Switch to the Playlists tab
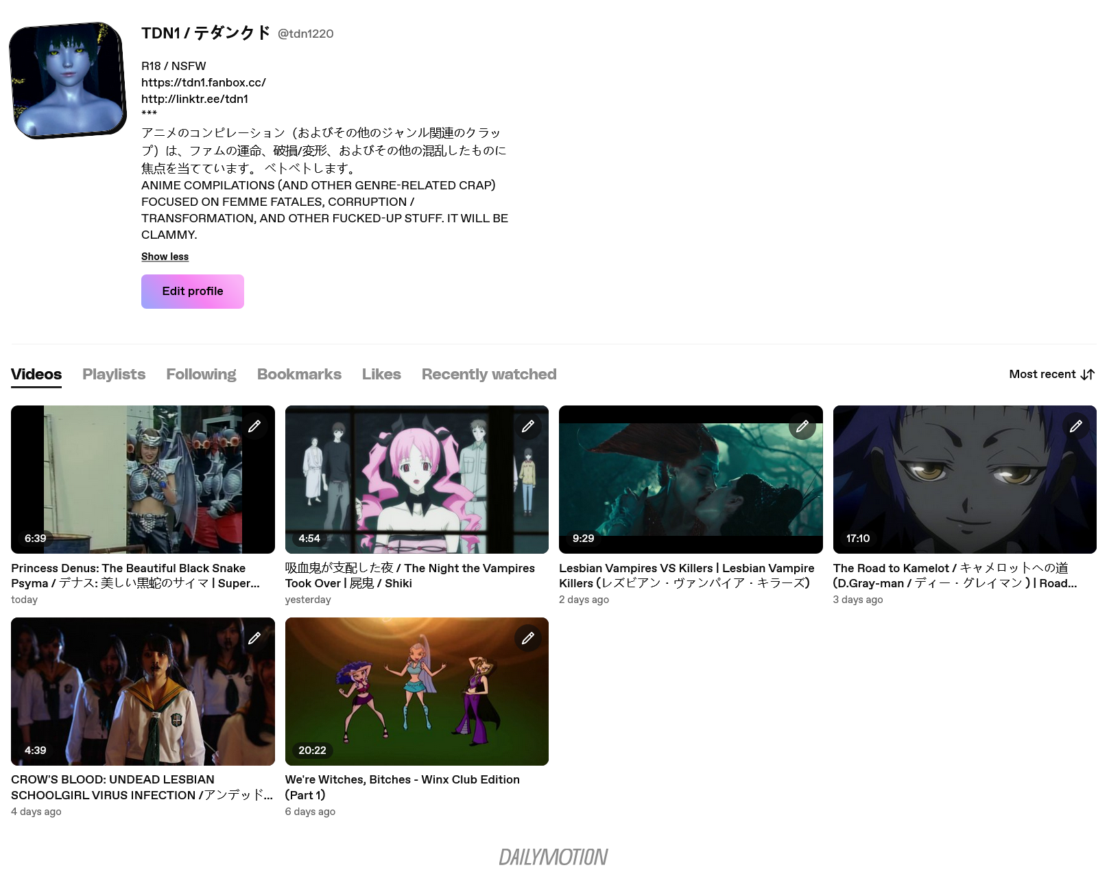This screenshot has width=1109, height=872. tap(114, 374)
